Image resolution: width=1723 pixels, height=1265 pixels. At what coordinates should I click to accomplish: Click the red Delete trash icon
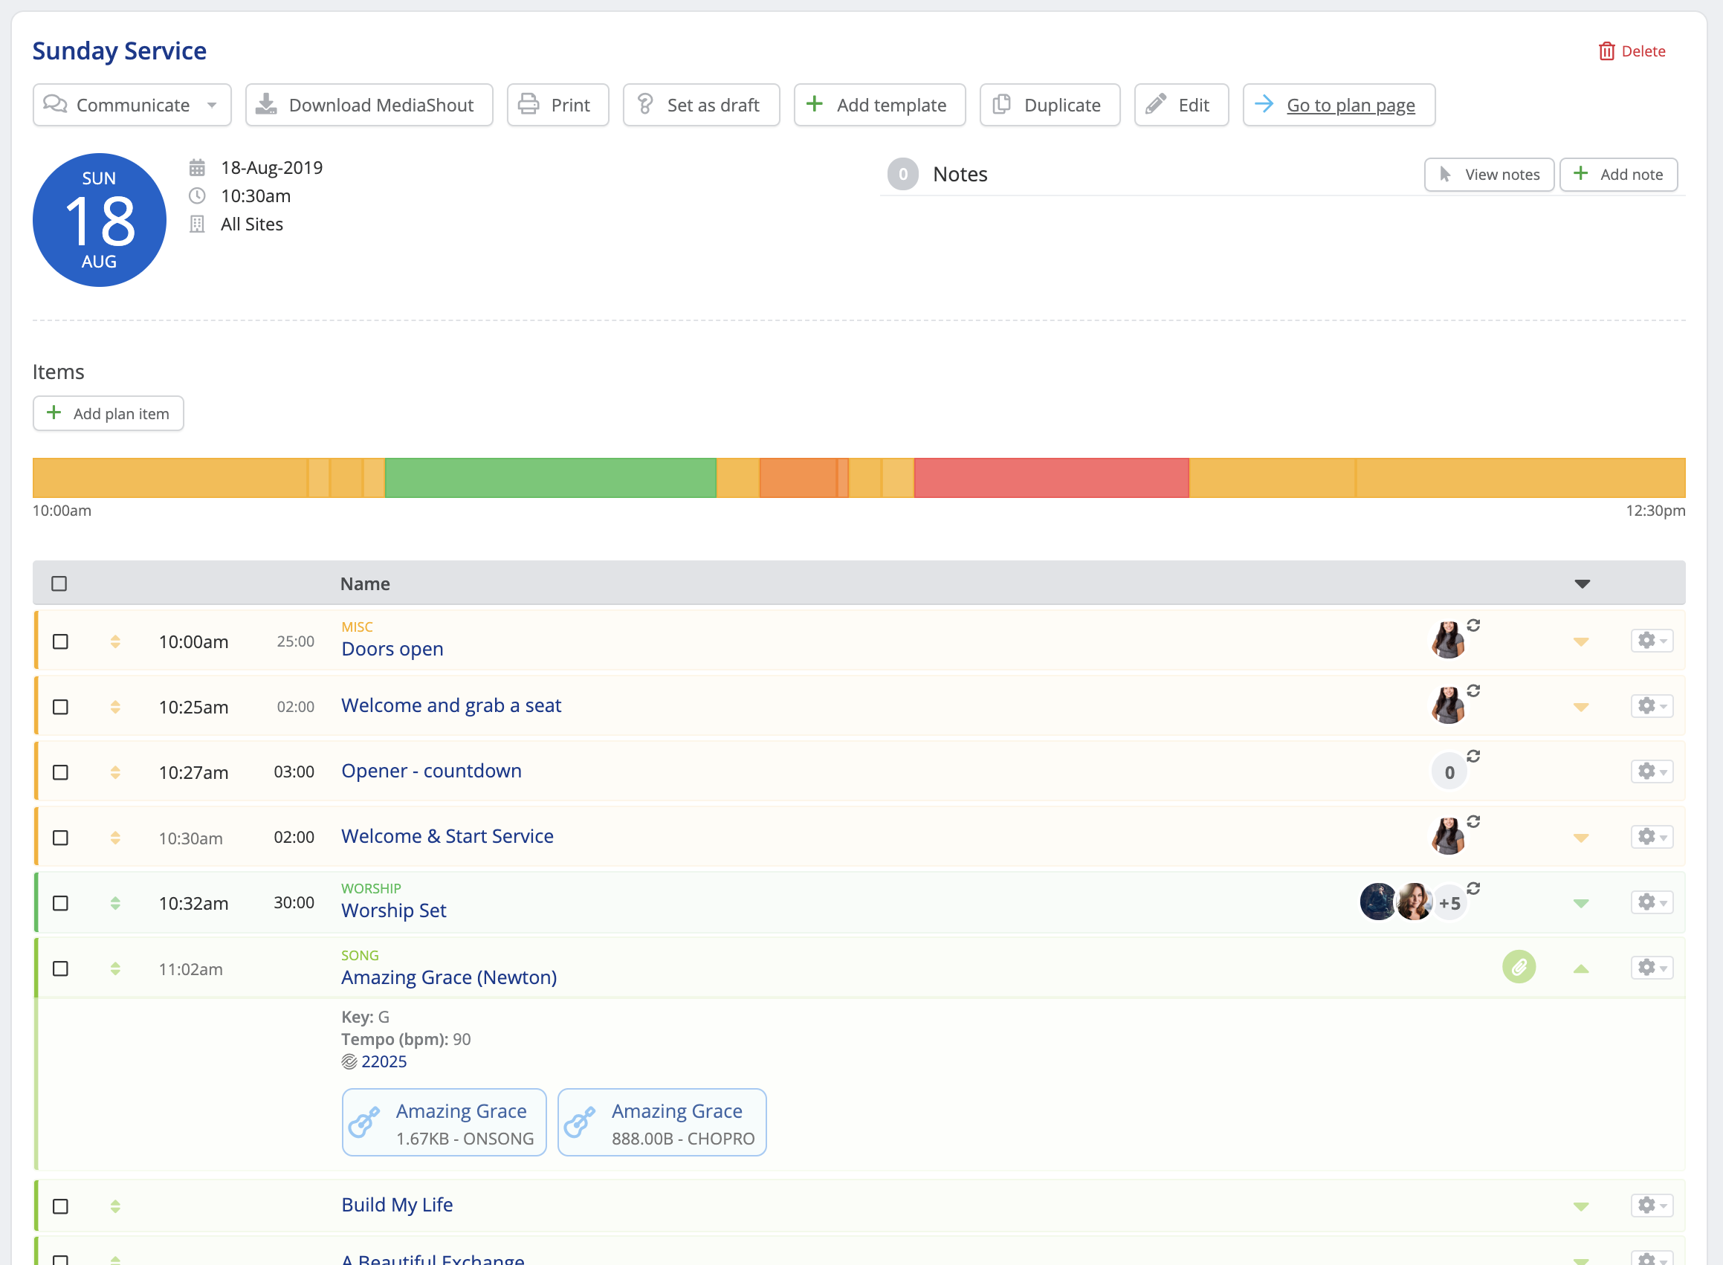click(1606, 51)
